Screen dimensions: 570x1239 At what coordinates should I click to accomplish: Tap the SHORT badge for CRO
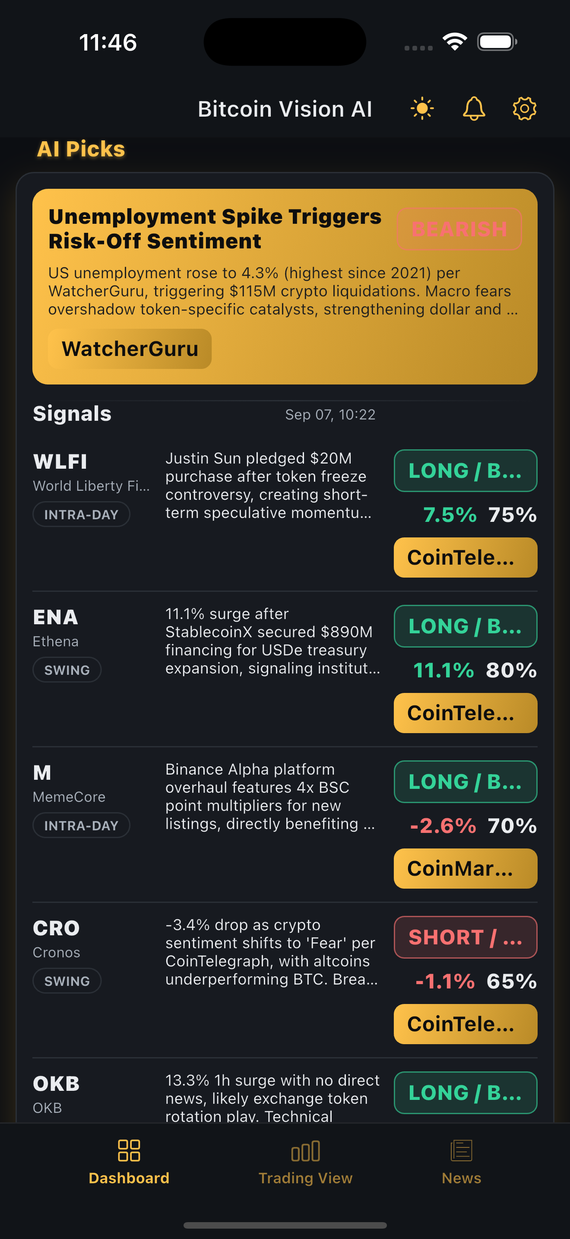tap(465, 937)
